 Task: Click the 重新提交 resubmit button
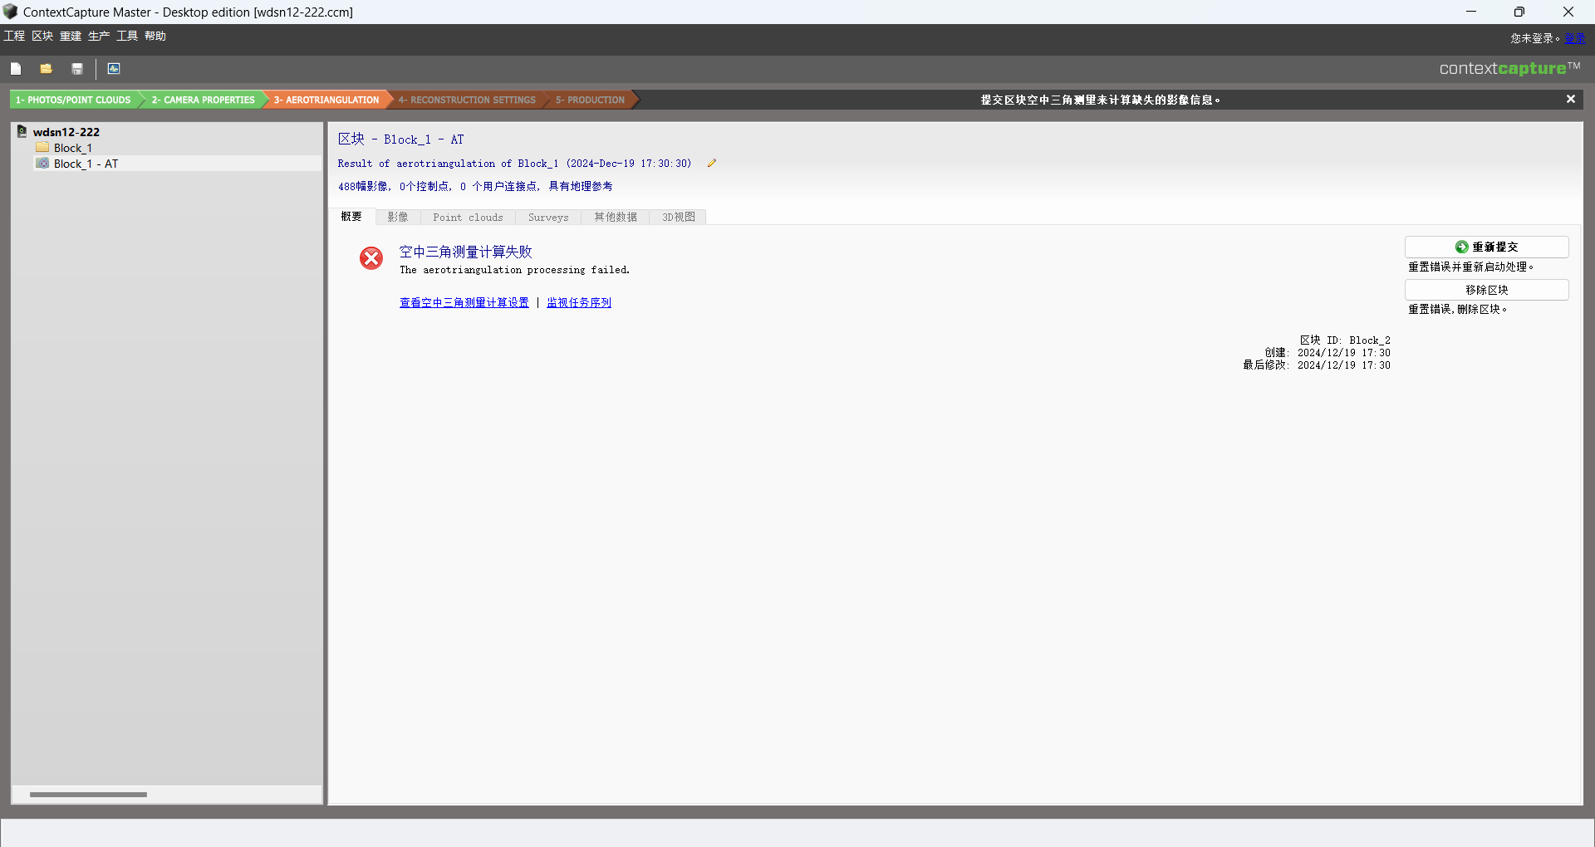click(1486, 247)
